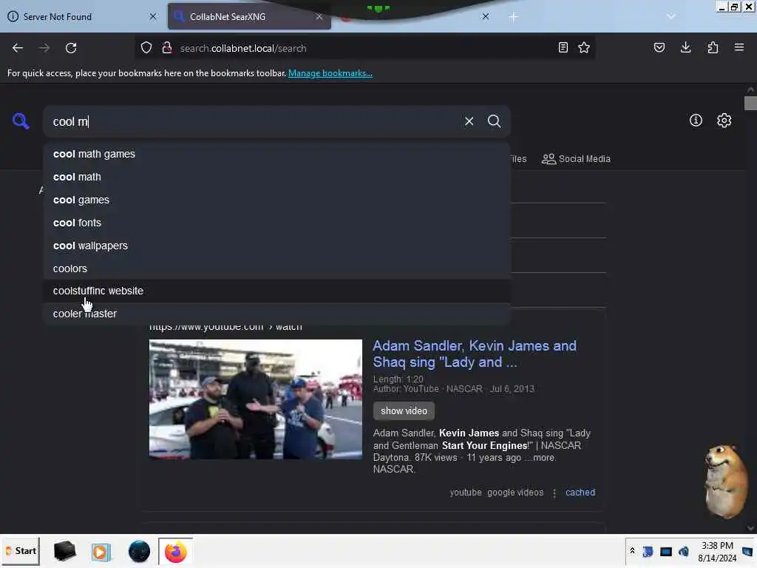757x568 pixels.
Task: Switch to CollabNet SearXNG tab
Action: pos(249,16)
